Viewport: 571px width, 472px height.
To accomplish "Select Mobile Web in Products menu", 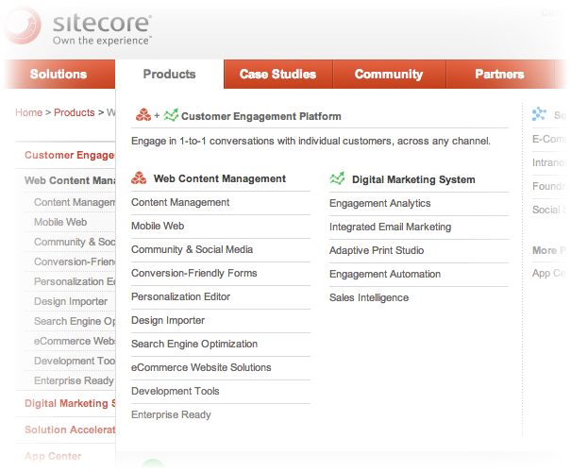I will coord(158,226).
